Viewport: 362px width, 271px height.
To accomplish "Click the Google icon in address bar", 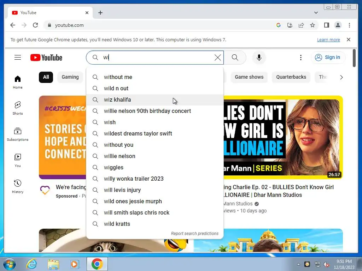I will click(x=279, y=25).
